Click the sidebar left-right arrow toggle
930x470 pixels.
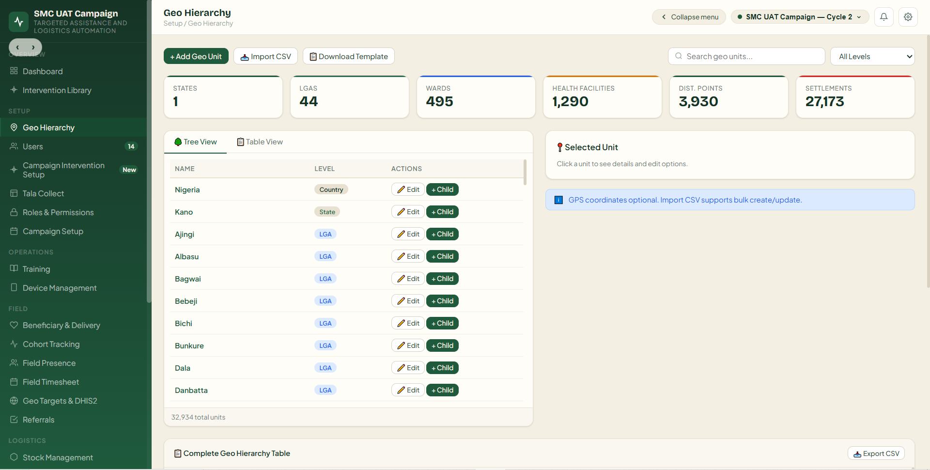(x=25, y=47)
